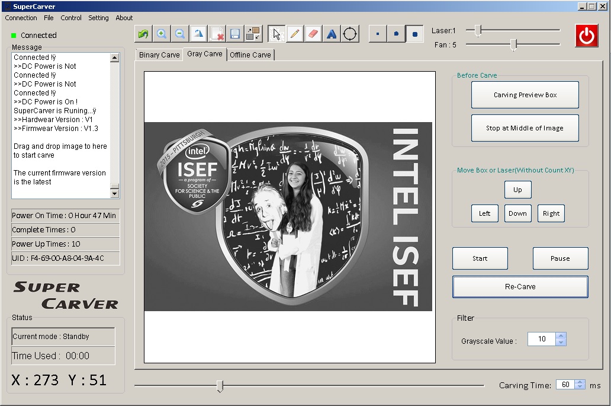Click the Up move button
This screenshot has height=406, width=611.
(x=517, y=190)
